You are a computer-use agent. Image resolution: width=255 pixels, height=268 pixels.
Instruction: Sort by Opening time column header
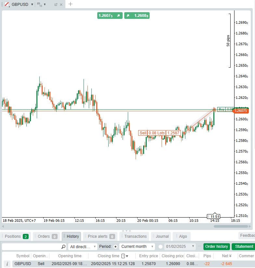[x=70, y=256]
